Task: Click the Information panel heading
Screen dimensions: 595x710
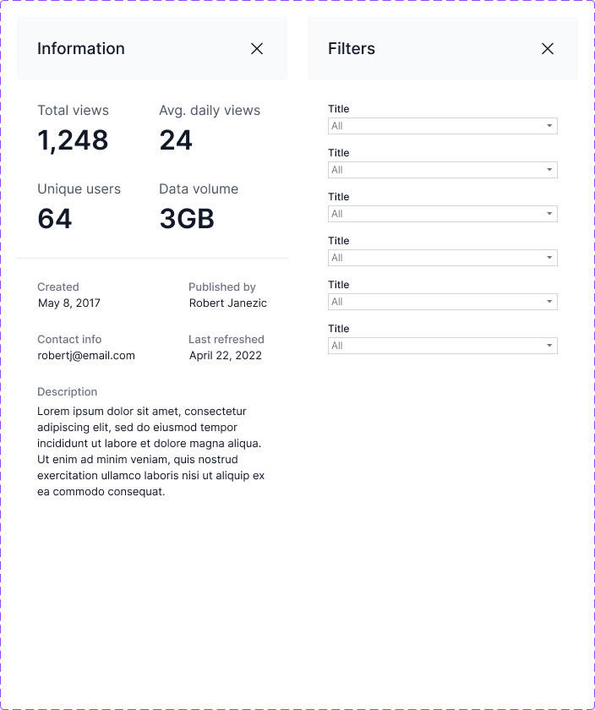Action: click(81, 49)
